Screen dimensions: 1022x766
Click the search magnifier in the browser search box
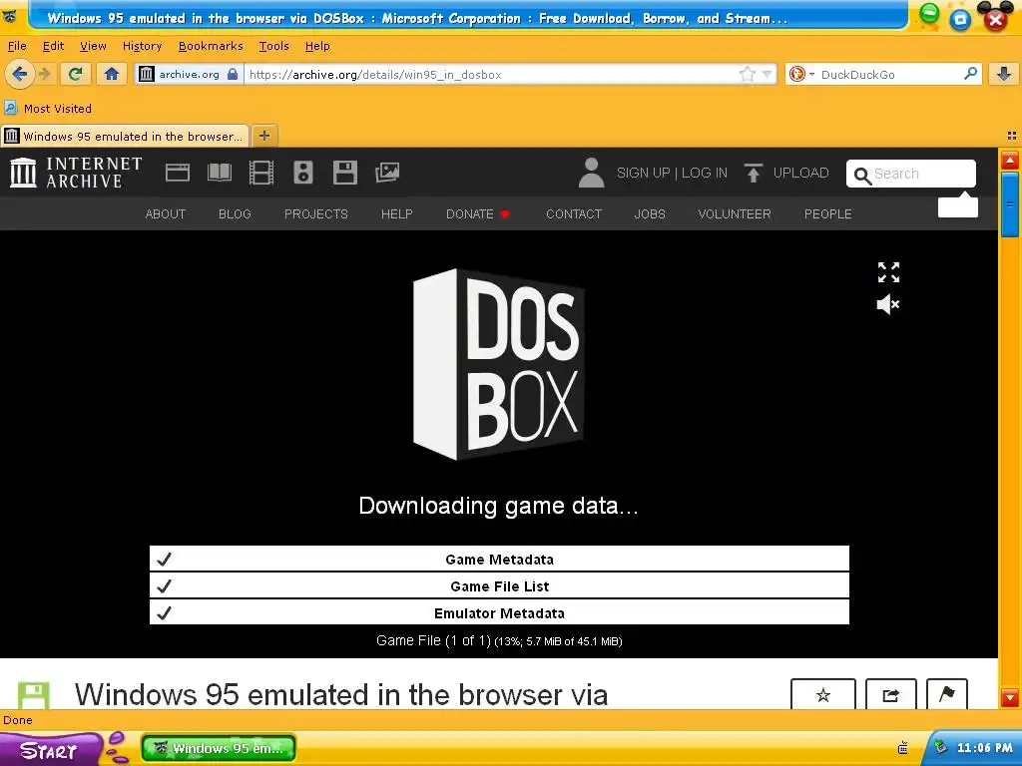970,74
